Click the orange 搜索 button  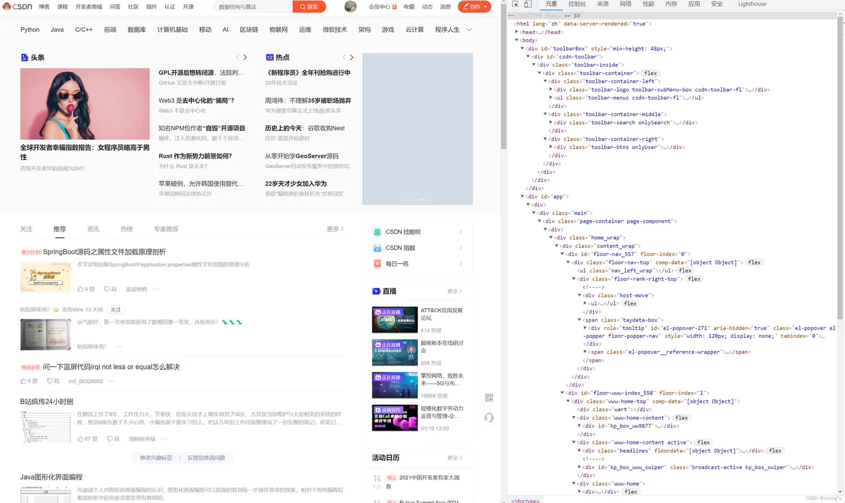[x=309, y=7]
